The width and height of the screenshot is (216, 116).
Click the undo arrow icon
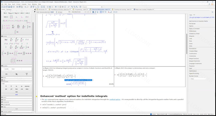[x=25, y=7]
